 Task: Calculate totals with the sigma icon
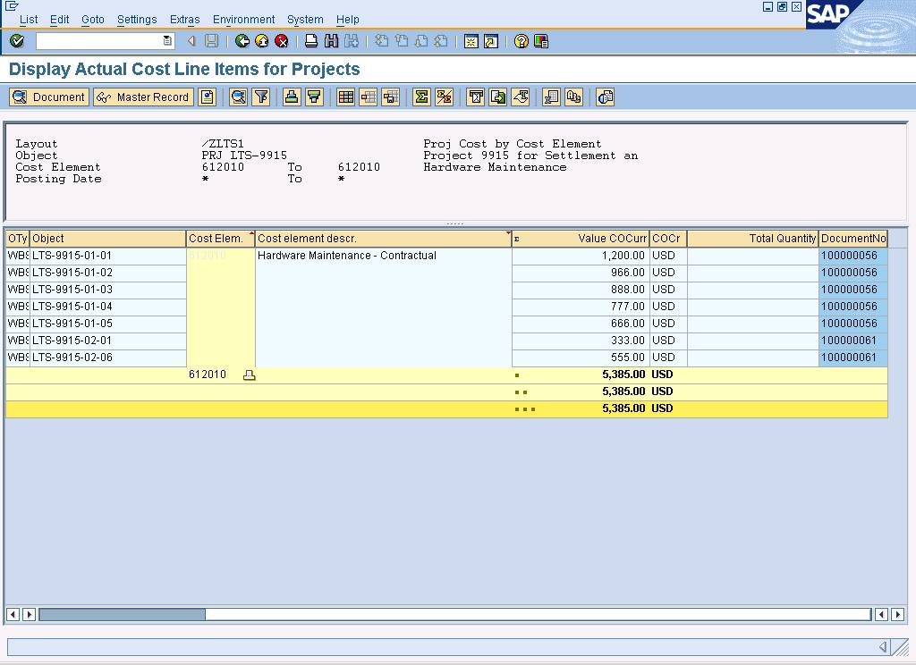[x=421, y=97]
